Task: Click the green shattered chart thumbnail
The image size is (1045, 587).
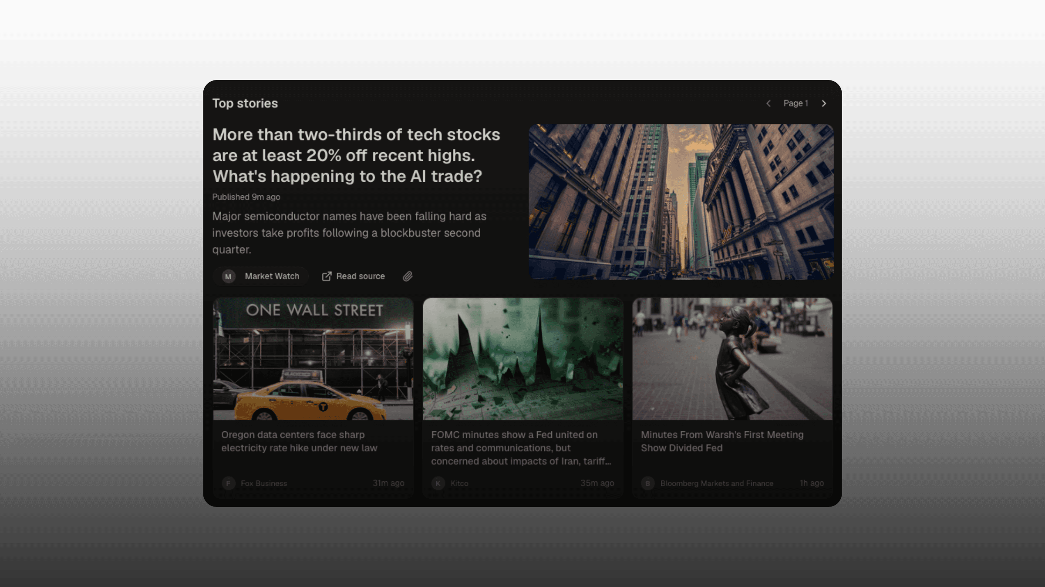Action: click(522, 359)
